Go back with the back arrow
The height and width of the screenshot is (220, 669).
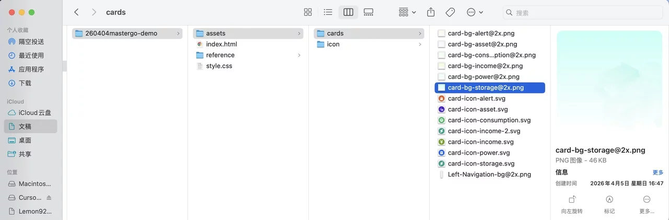pyautogui.click(x=76, y=12)
